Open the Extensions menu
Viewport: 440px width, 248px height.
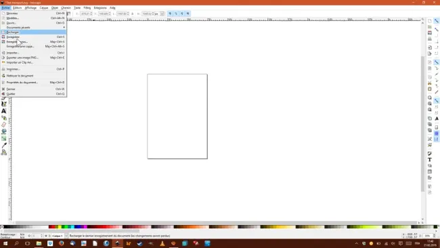(x=100, y=8)
